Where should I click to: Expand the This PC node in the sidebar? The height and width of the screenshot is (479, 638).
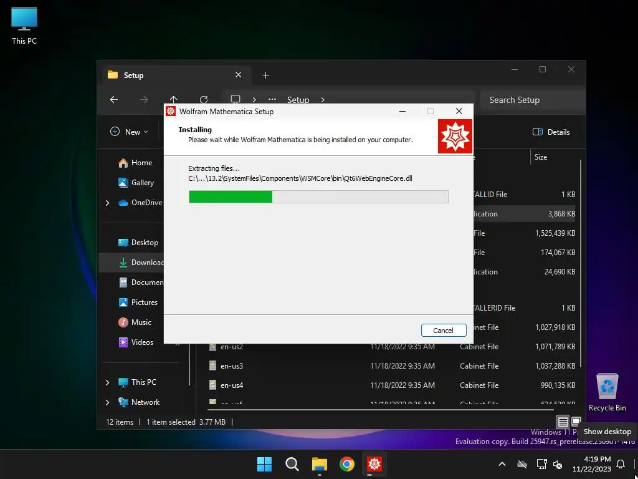[x=107, y=382]
